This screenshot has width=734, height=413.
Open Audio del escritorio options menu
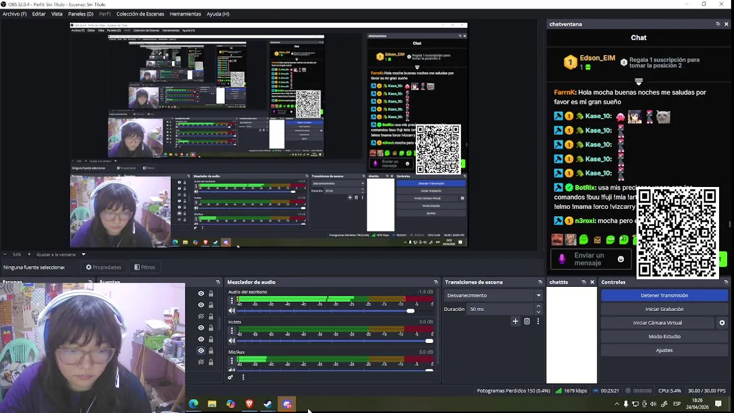tap(232, 301)
